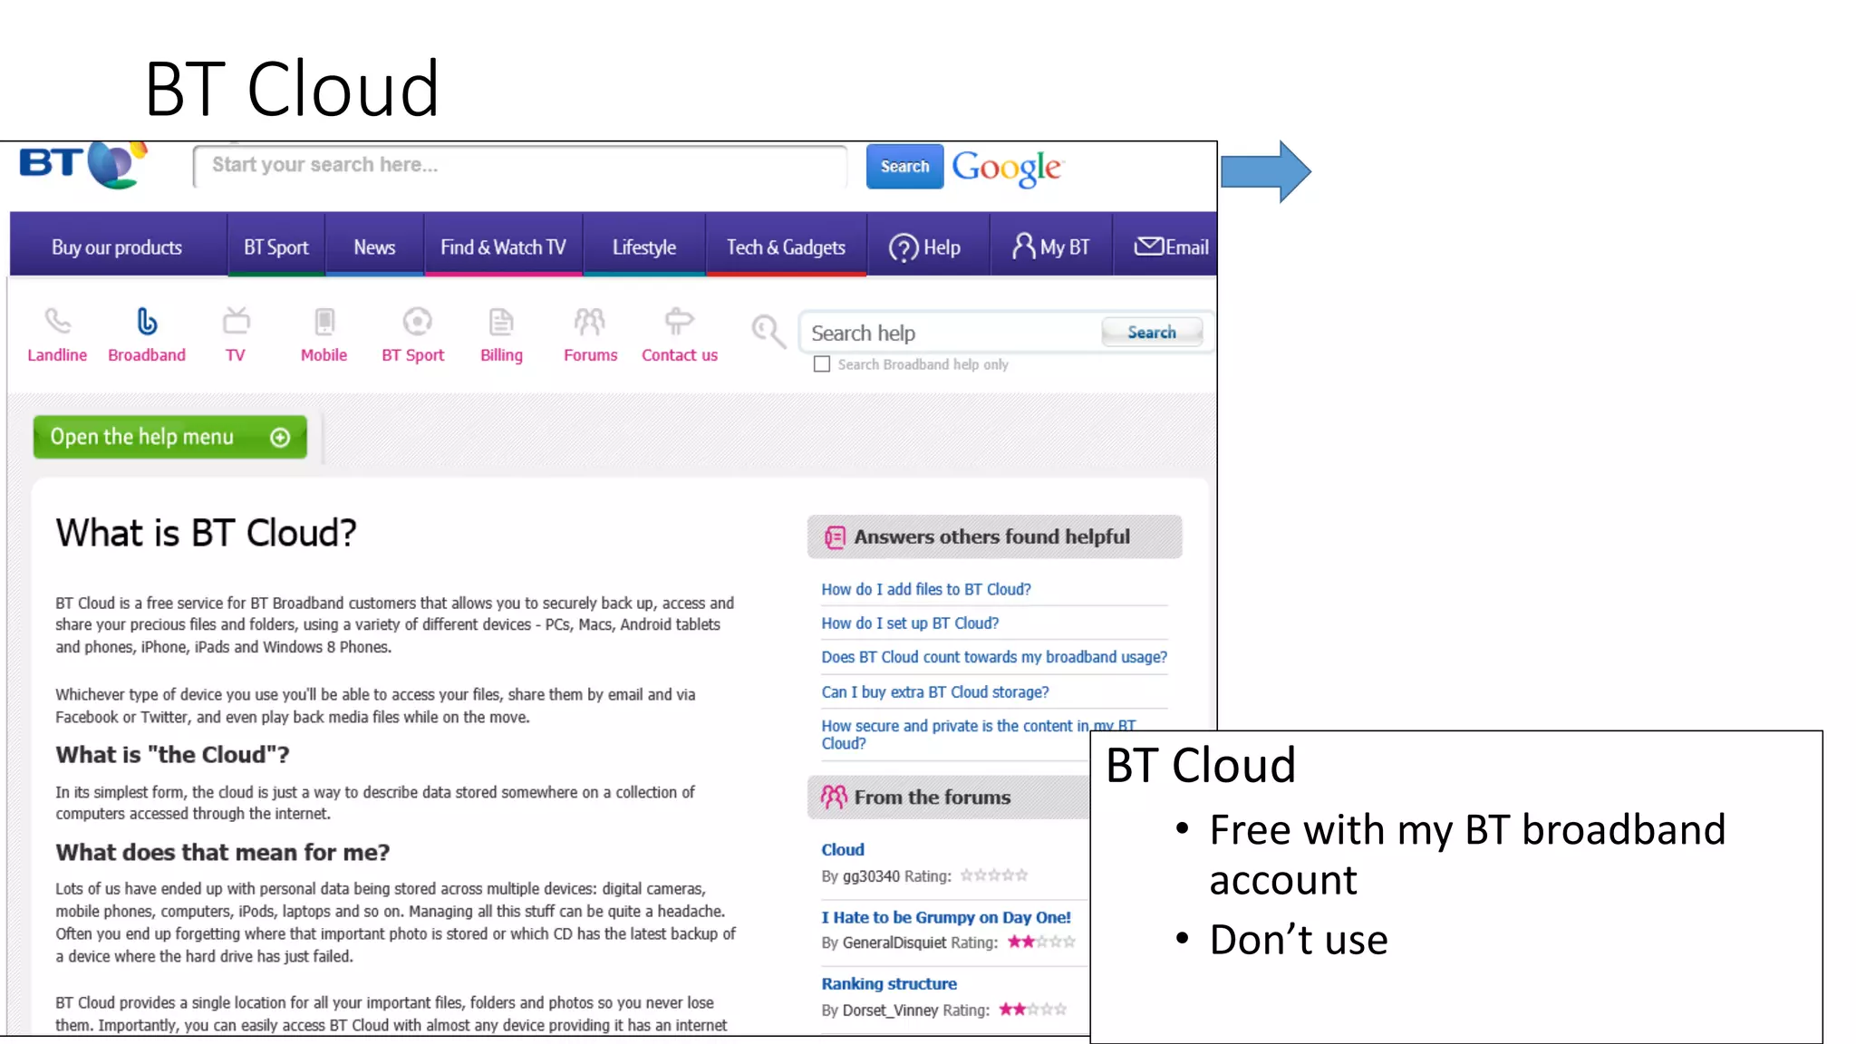Click 'What does that mean for me?' heading
This screenshot has width=1856, height=1044.
[222, 853]
